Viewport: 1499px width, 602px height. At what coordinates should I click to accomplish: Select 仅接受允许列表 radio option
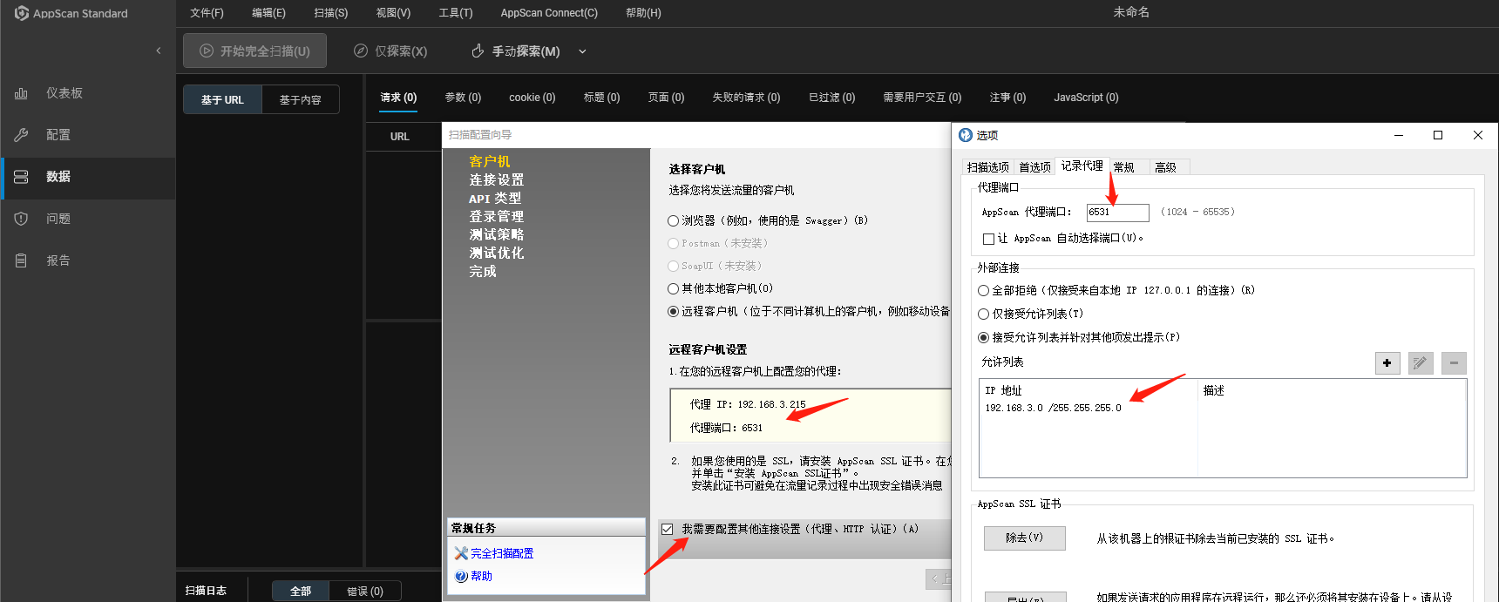click(983, 315)
